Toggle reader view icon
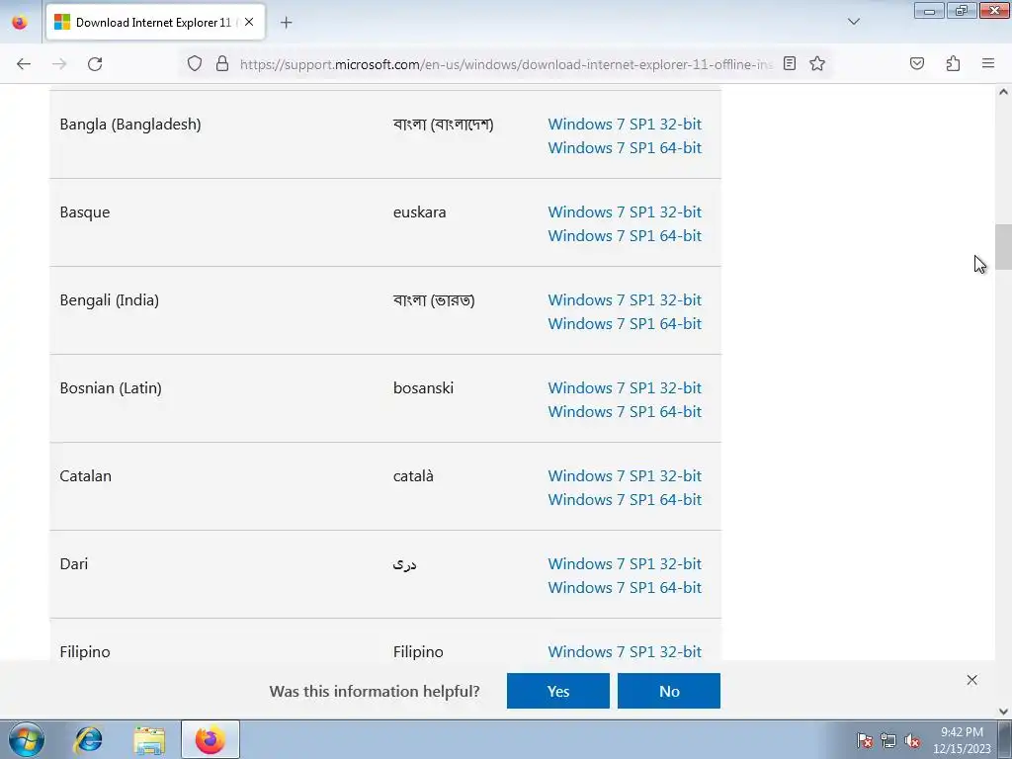This screenshot has width=1012, height=759. point(790,63)
